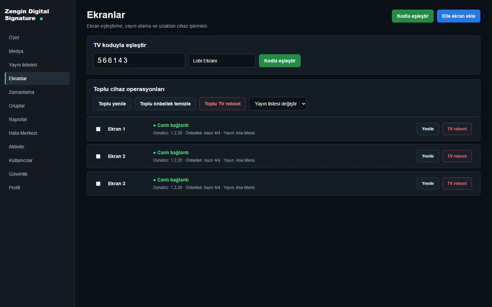This screenshot has width=492, height=307.
Task: Click the Ekran 1 name label
Action: pos(117,129)
